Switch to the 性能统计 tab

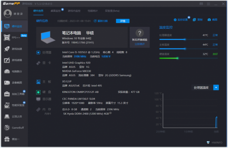93,11
